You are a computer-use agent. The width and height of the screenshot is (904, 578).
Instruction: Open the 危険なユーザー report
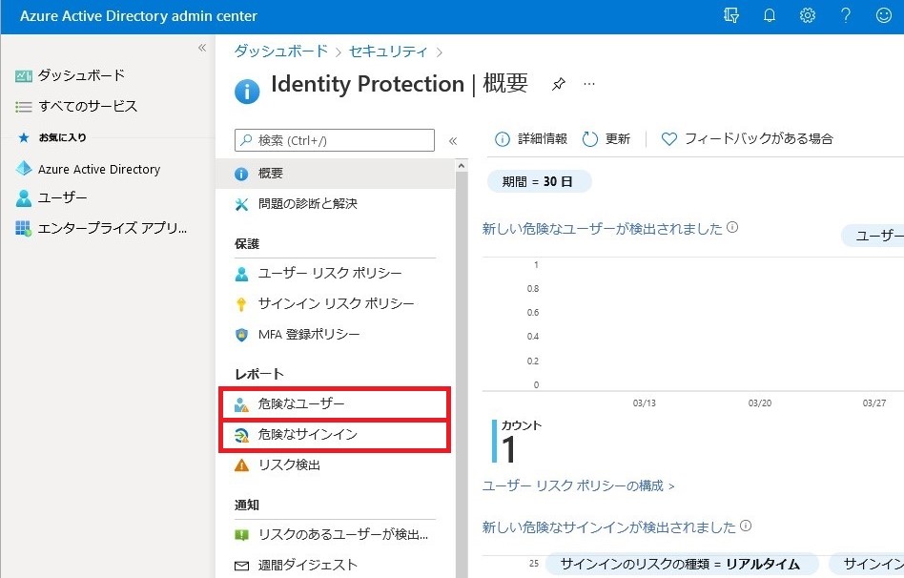pyautogui.click(x=335, y=403)
